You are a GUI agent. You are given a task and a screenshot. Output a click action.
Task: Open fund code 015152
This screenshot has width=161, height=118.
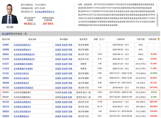(6, 59)
